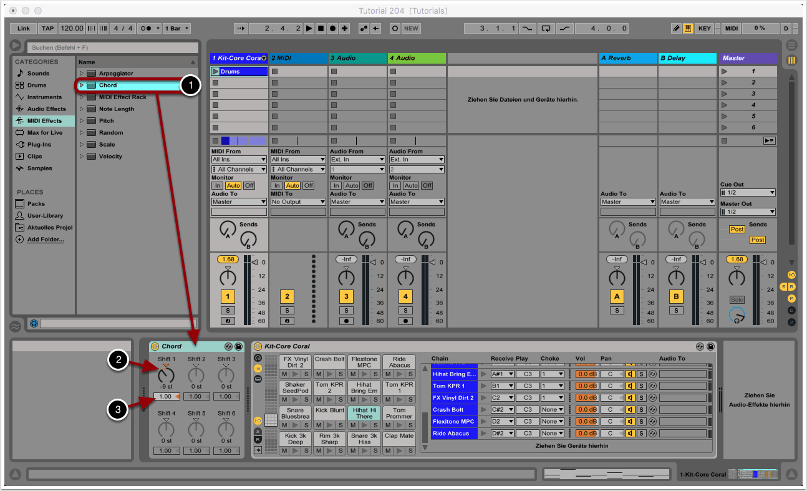807x491 pixels.
Task: Toggle the draw mode pencil icon
Action: [x=677, y=29]
